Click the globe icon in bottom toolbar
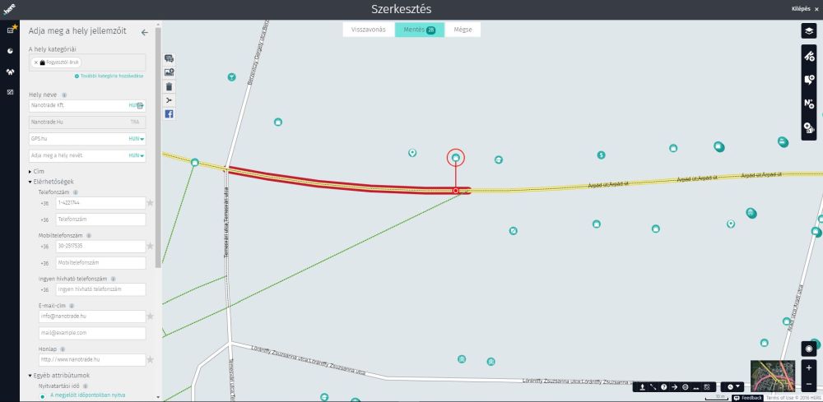 tap(685, 387)
